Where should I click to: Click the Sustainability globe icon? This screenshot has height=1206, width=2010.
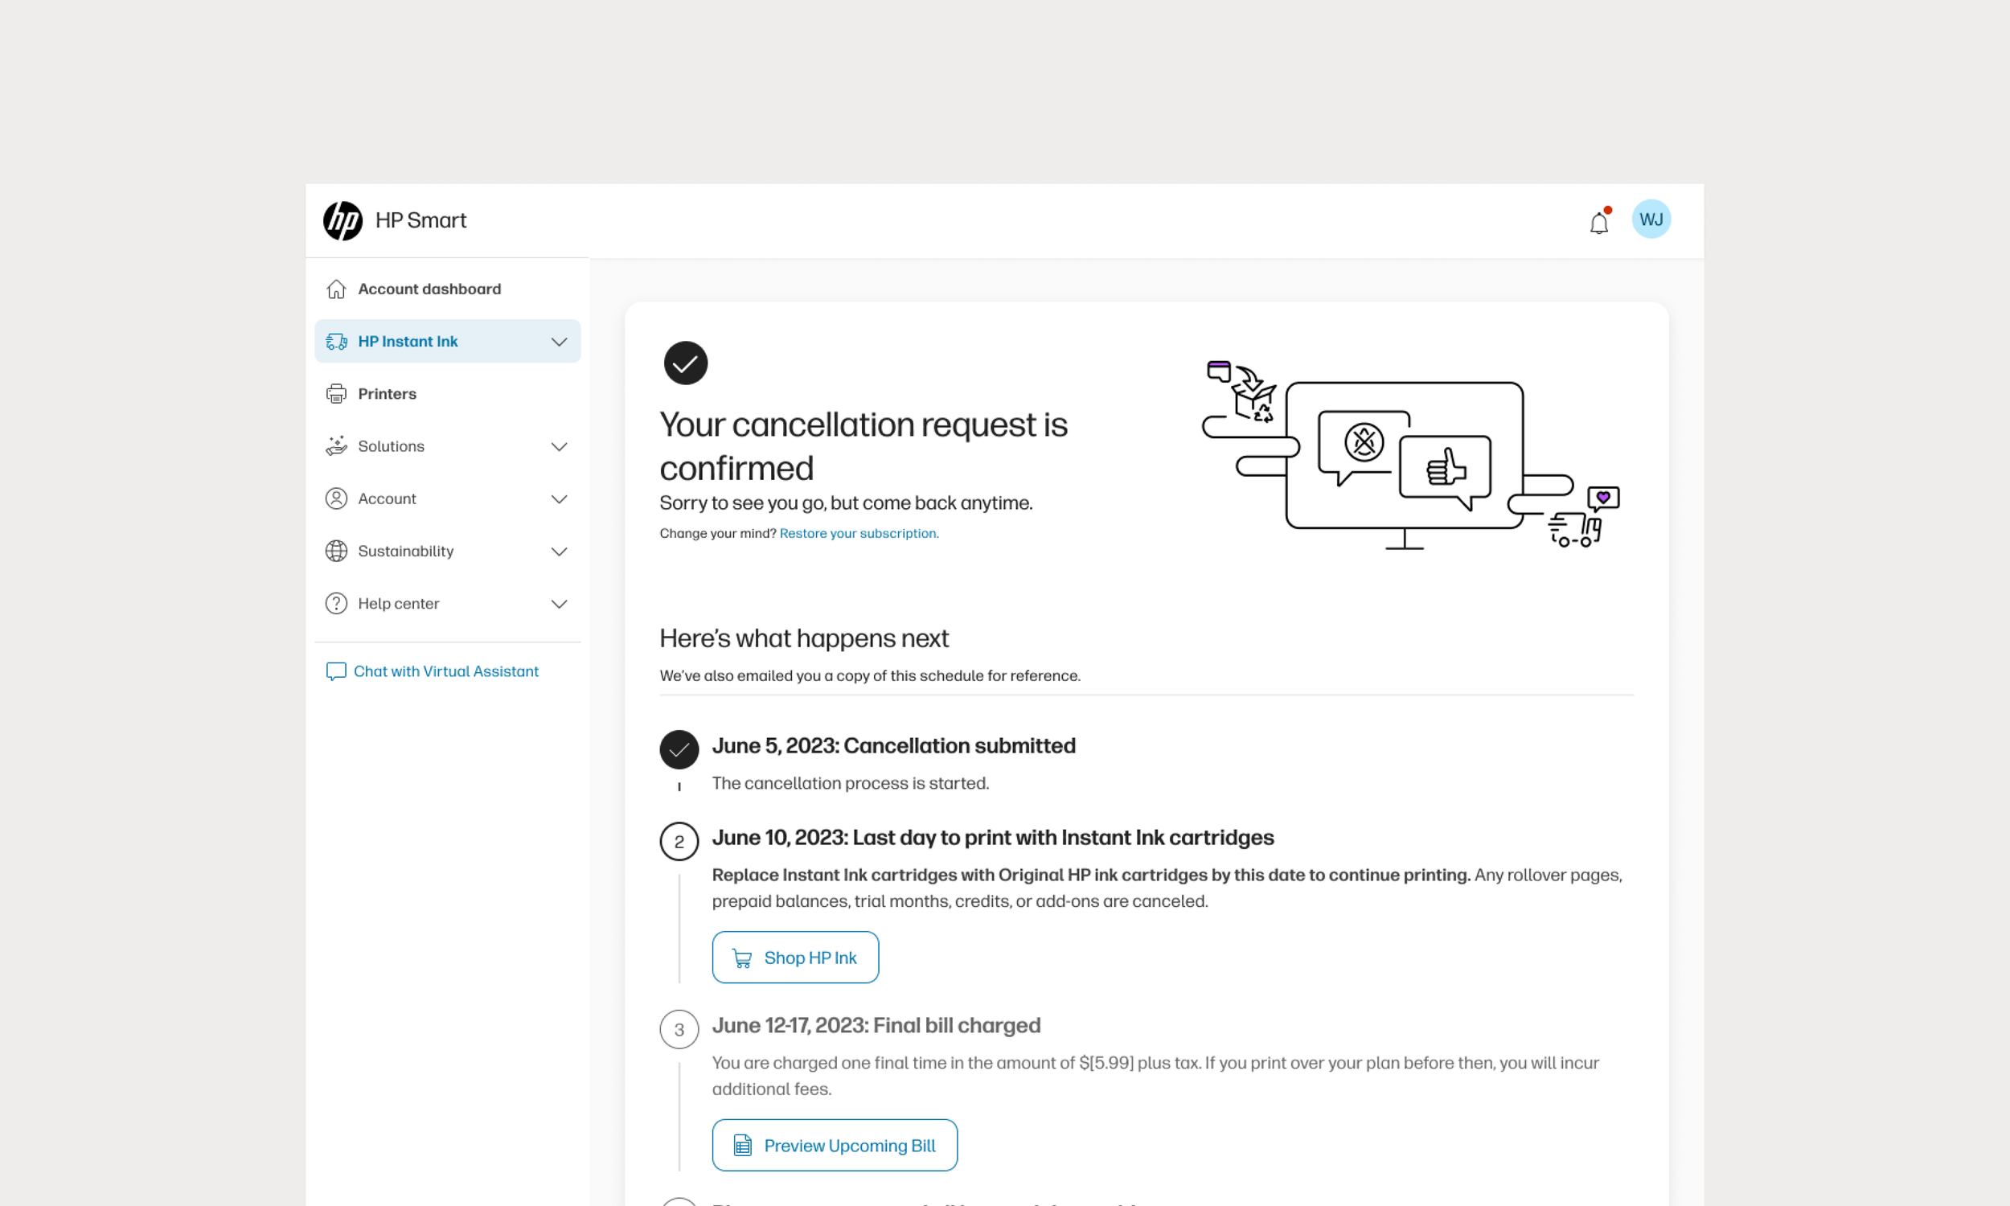pos(336,551)
